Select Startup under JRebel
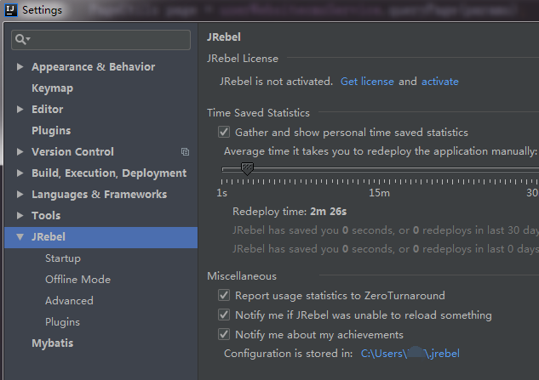Image resolution: width=539 pixels, height=380 pixels. point(63,258)
